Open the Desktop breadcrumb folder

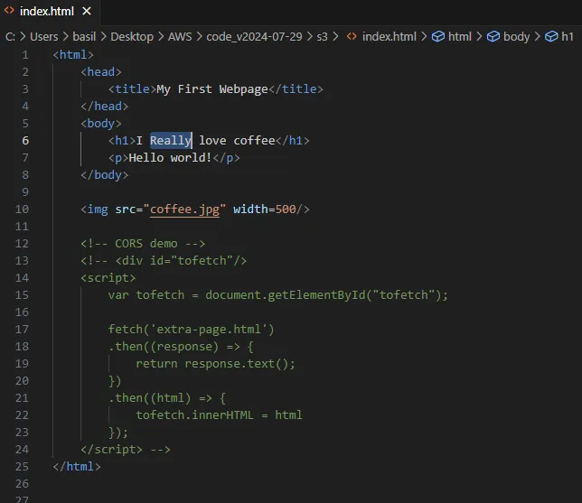coord(132,36)
